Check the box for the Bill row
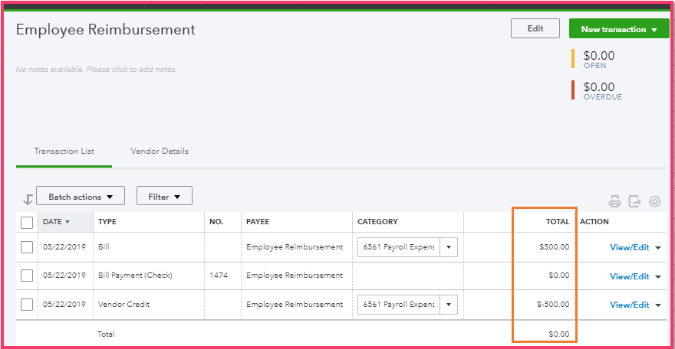Viewport: 675px width, 349px height. click(x=27, y=247)
